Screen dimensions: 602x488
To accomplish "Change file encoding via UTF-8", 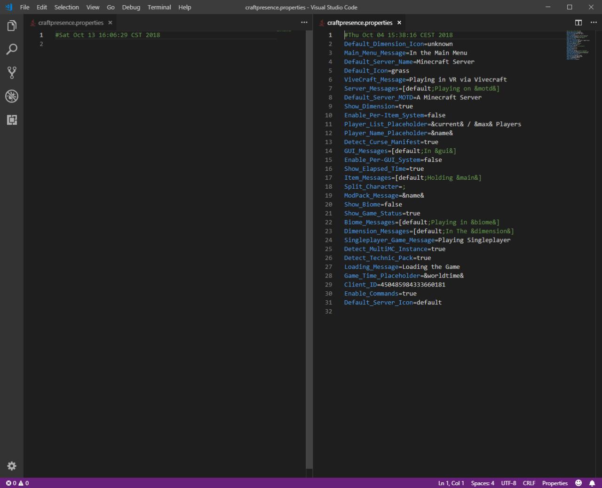I will coord(508,483).
